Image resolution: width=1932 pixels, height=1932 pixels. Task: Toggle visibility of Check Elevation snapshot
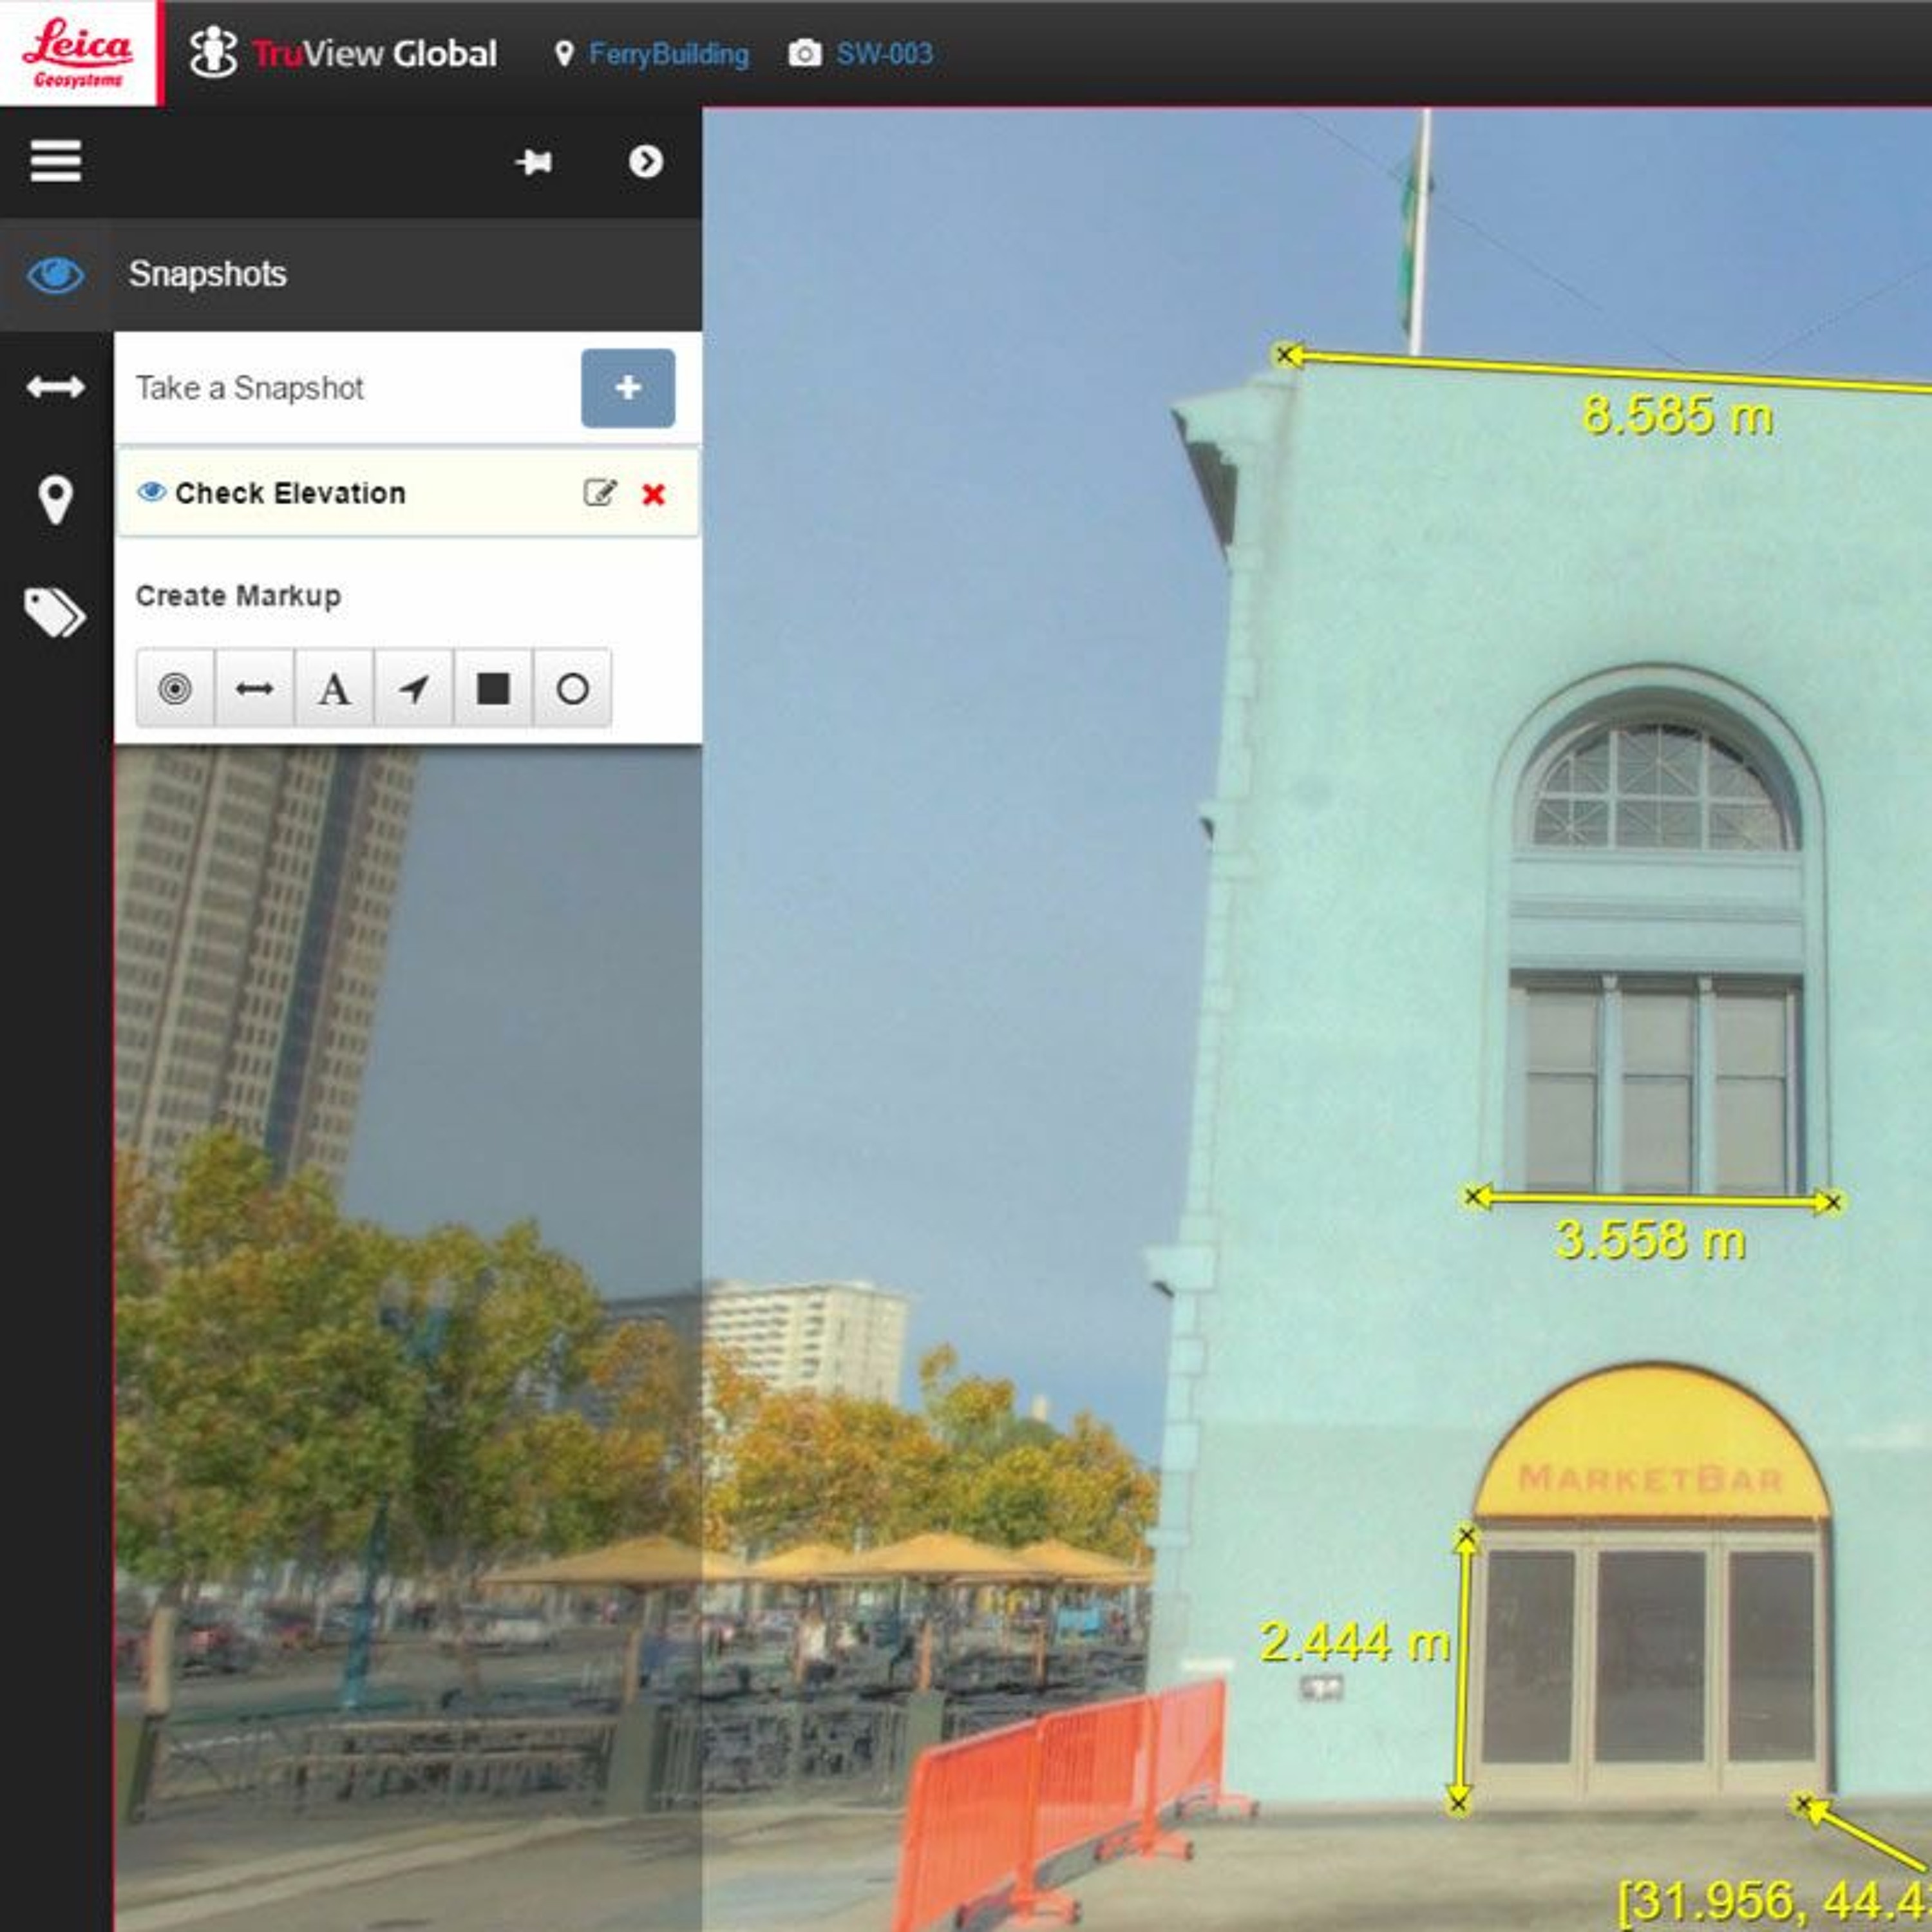pos(151,492)
